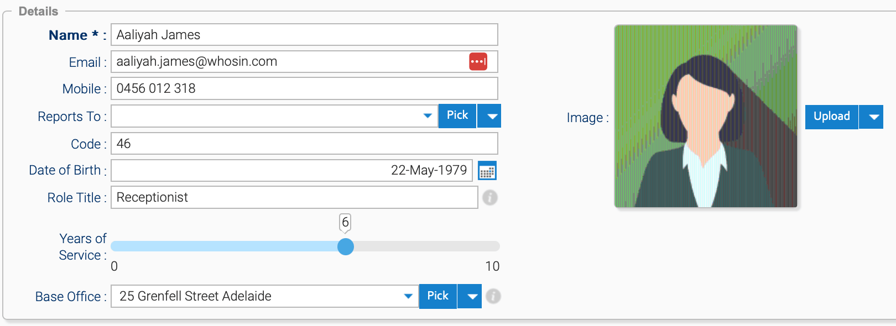Focus the Email address field
The width and height of the screenshot is (896, 326).
coord(288,61)
